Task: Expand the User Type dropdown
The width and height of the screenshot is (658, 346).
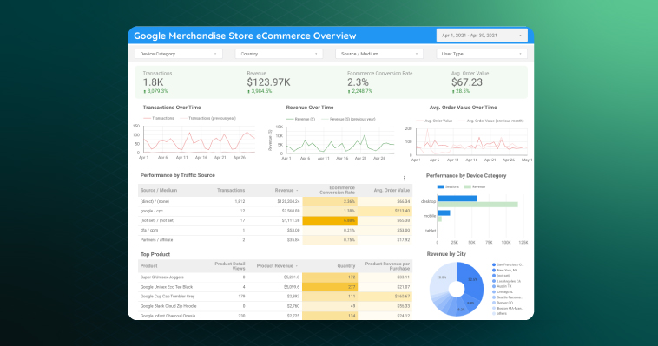Action: click(482, 54)
